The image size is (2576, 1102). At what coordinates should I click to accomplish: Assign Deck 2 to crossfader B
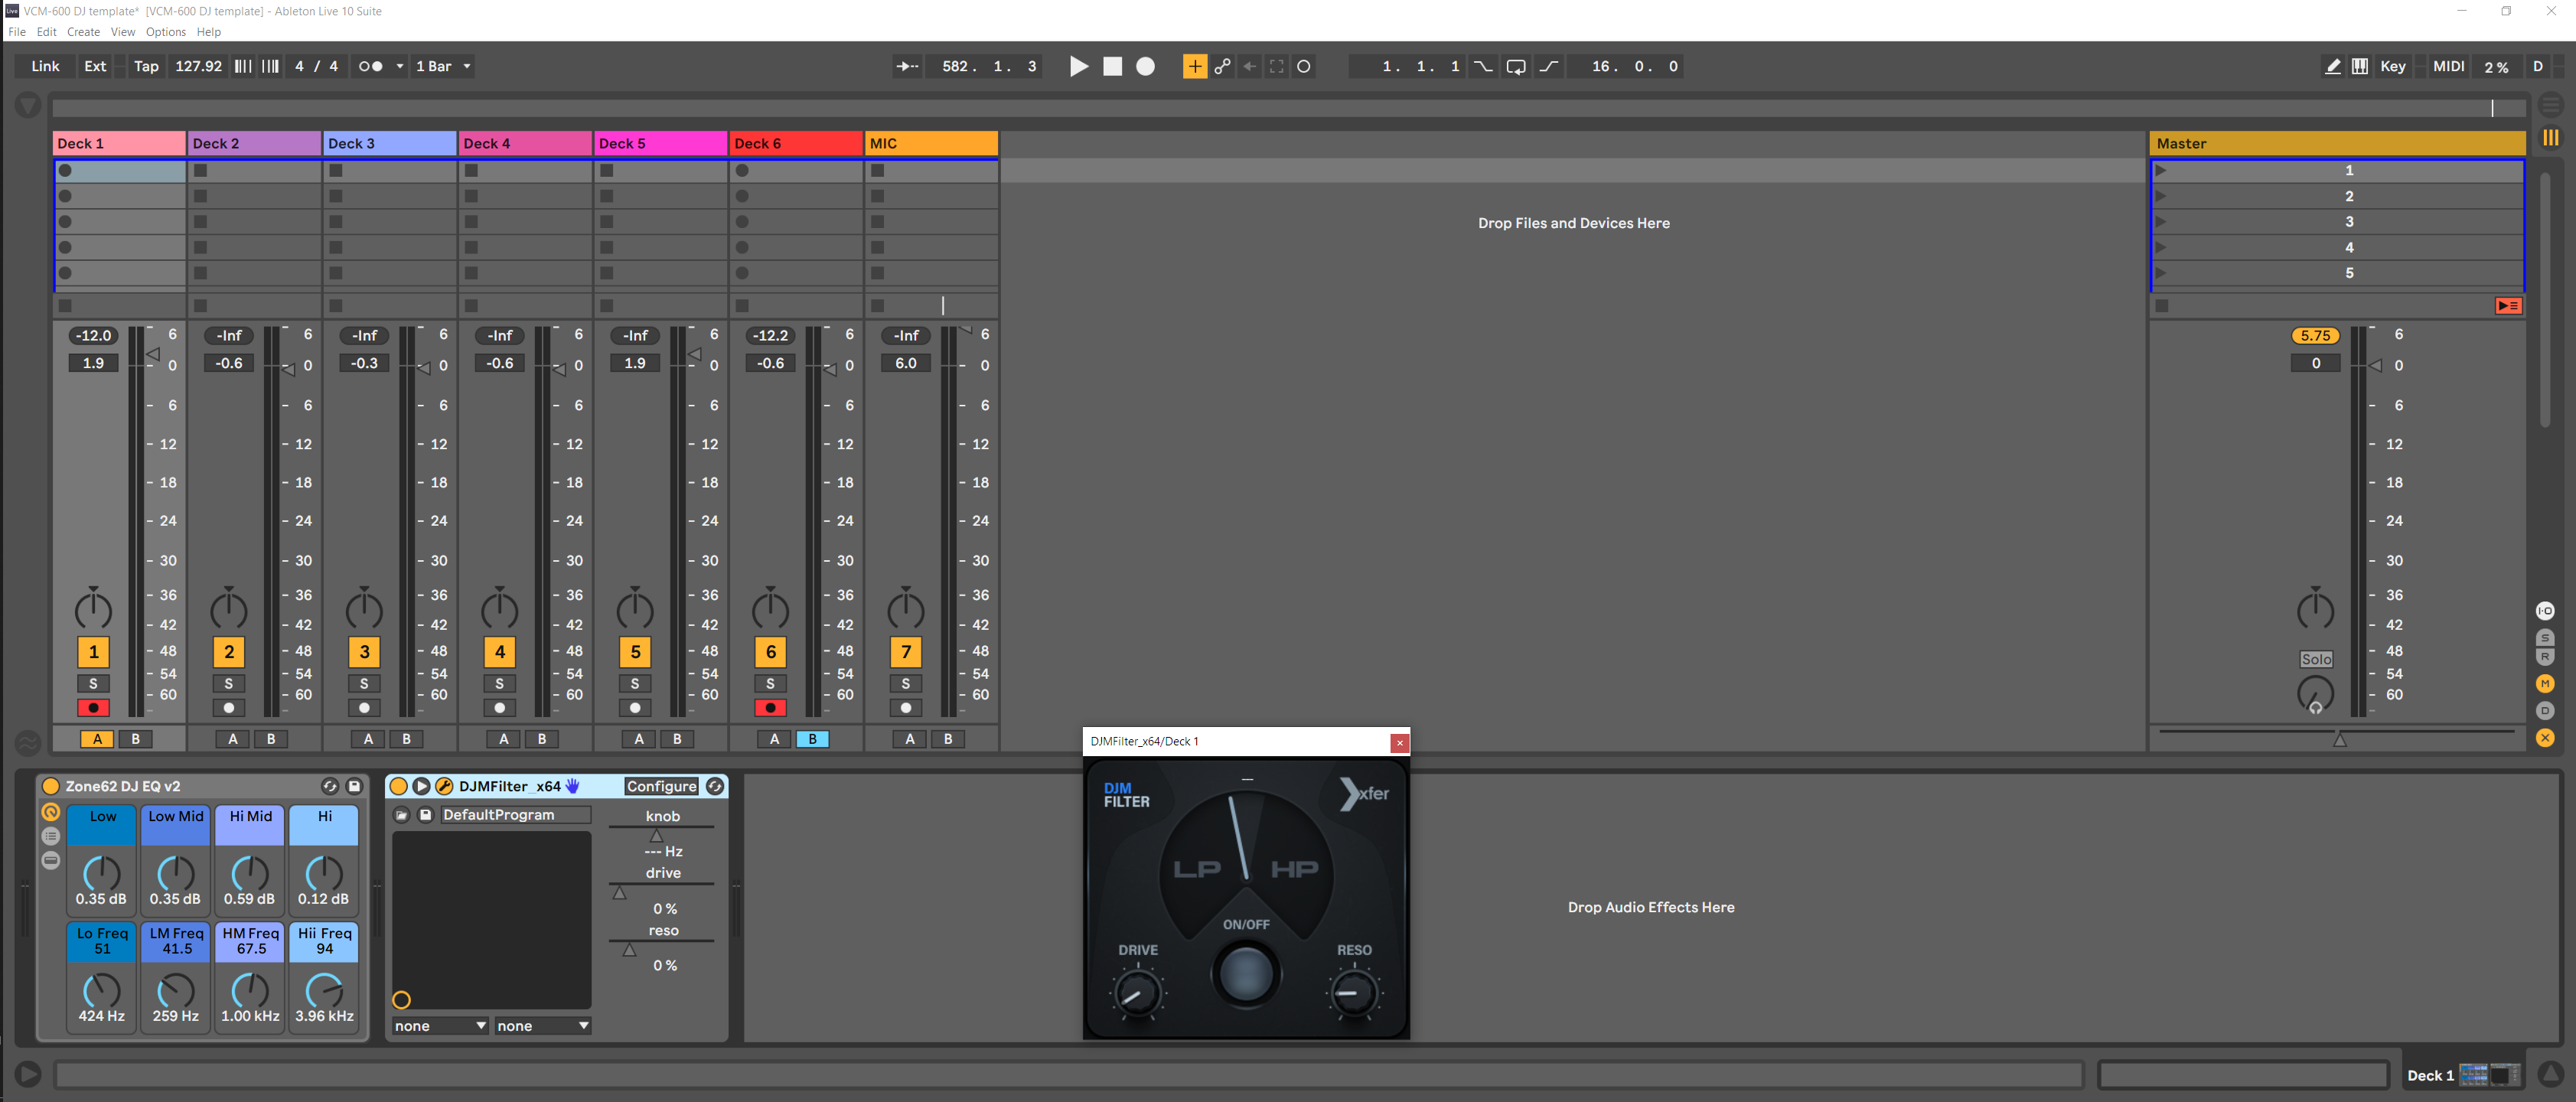tap(271, 739)
